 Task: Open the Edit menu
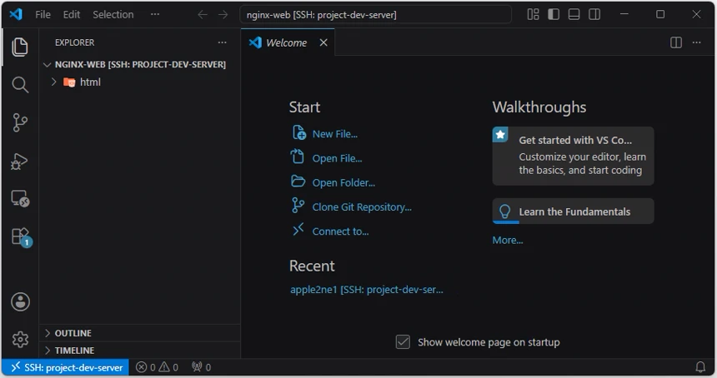[72, 15]
